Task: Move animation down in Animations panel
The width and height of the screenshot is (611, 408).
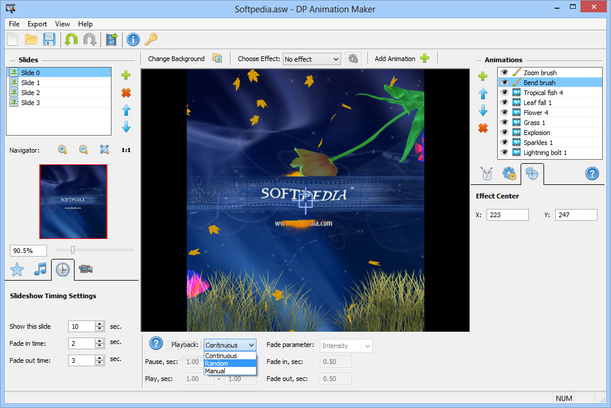Action: [483, 110]
